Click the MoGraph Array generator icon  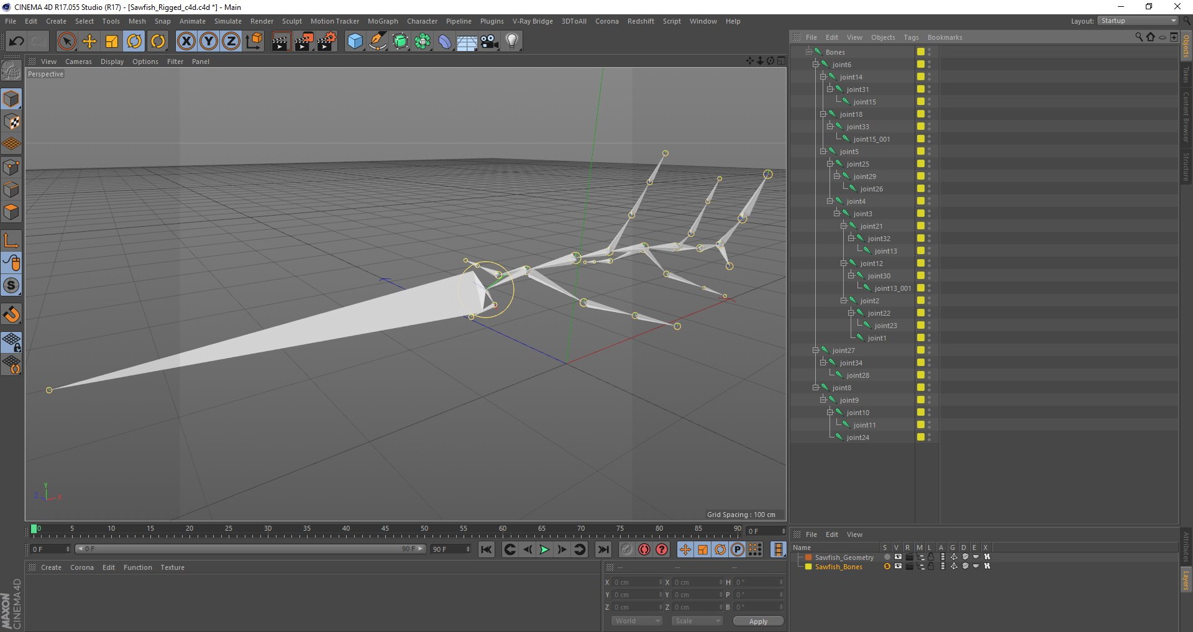coord(423,42)
